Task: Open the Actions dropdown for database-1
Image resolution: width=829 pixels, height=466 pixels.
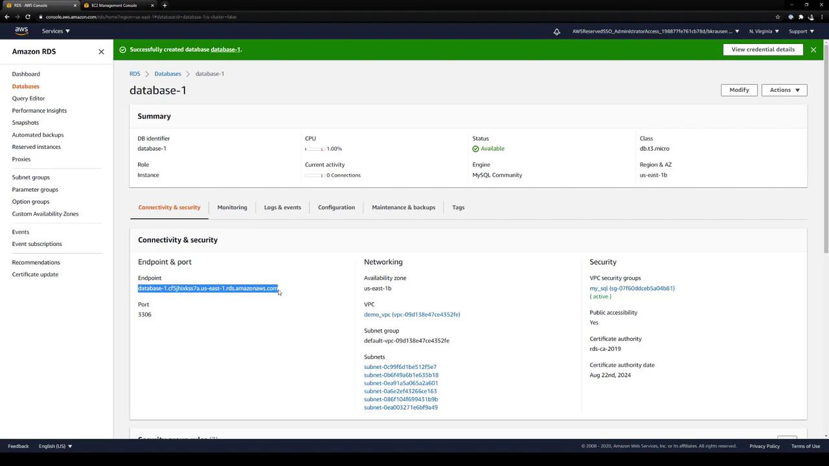Action: pyautogui.click(x=784, y=90)
